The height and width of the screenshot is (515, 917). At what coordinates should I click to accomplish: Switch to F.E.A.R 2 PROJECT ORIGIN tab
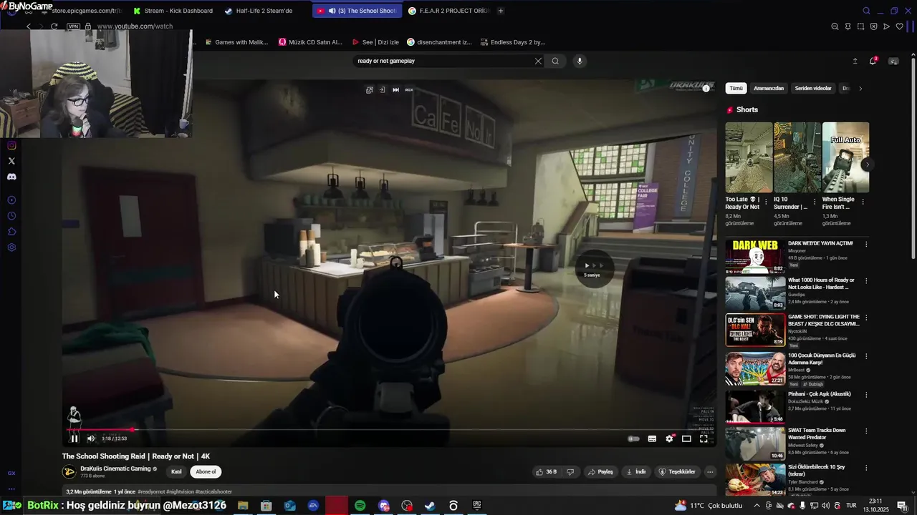click(x=448, y=11)
